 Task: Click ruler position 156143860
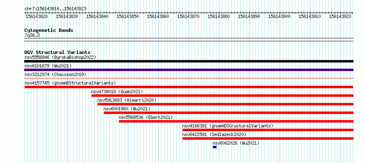click(x=158, y=16)
